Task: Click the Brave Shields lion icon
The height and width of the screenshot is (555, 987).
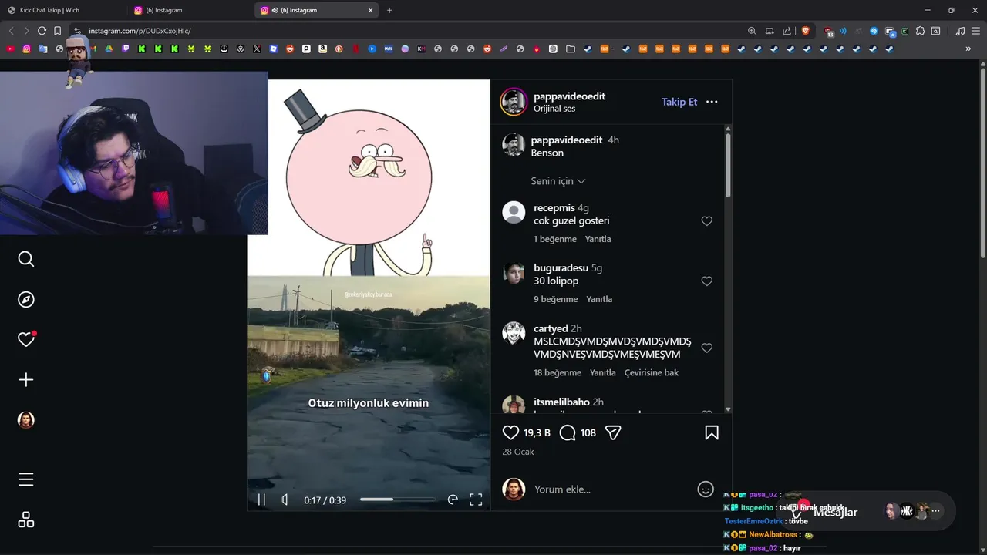Action: [x=806, y=31]
